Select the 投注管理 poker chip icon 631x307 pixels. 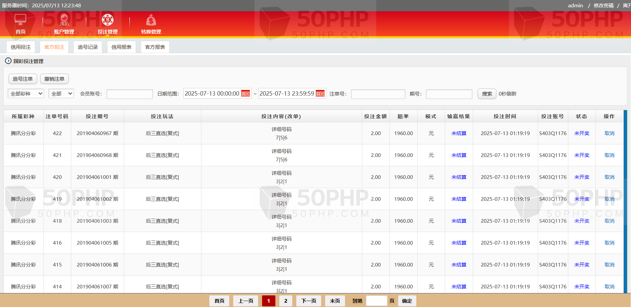pos(107,20)
